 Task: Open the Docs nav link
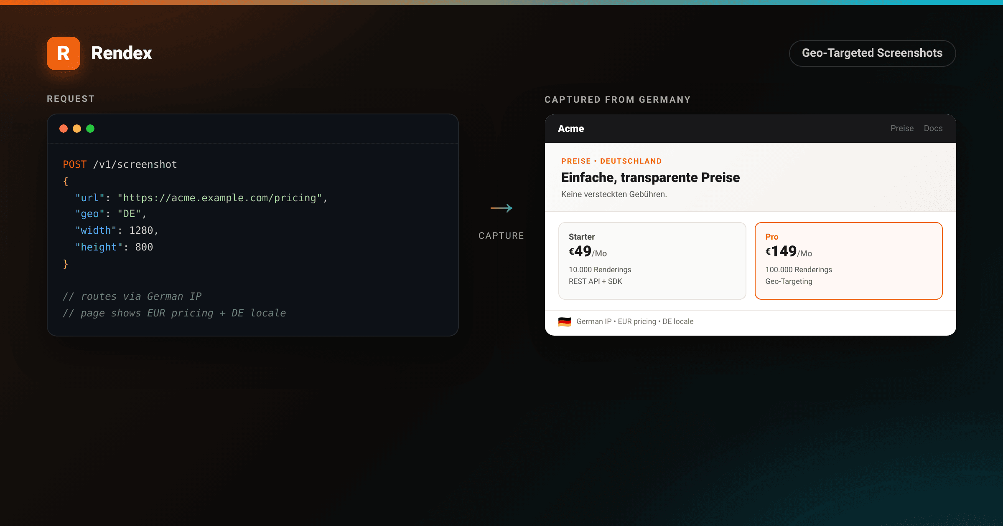pyautogui.click(x=933, y=128)
